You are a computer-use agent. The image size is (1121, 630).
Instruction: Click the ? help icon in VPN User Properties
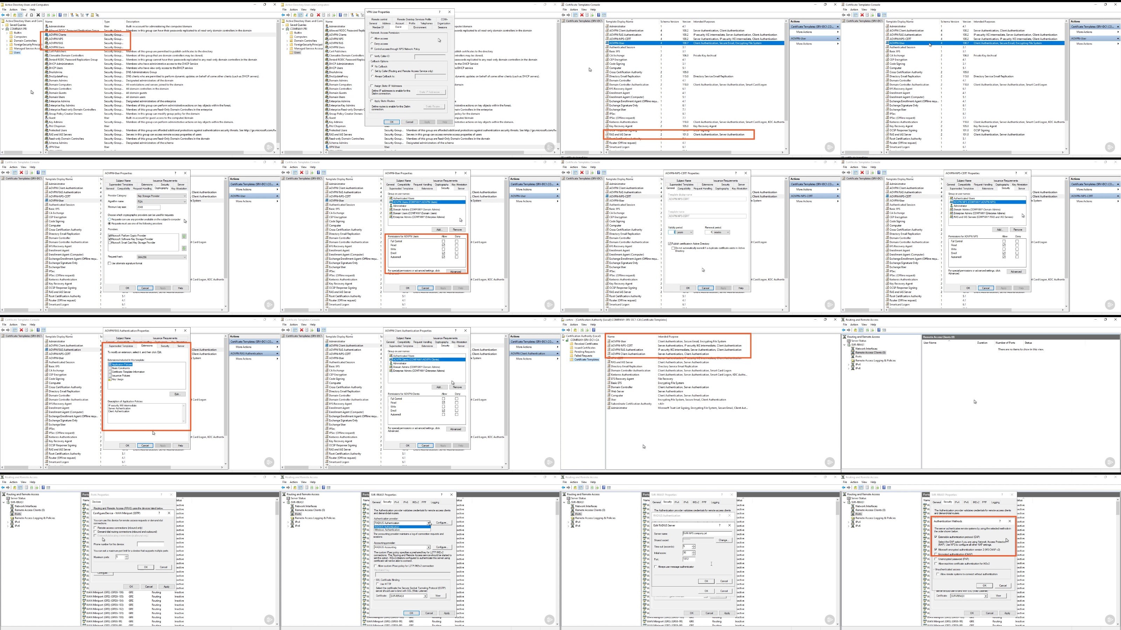click(x=440, y=12)
